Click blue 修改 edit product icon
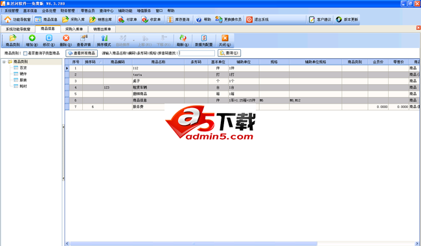 click(49, 38)
